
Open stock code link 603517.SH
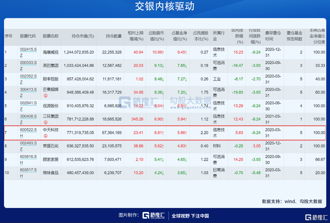28,173
